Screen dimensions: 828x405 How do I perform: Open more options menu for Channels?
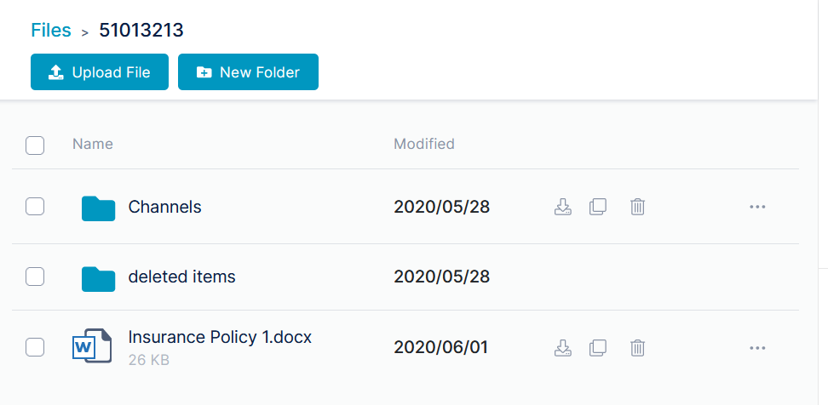(757, 207)
